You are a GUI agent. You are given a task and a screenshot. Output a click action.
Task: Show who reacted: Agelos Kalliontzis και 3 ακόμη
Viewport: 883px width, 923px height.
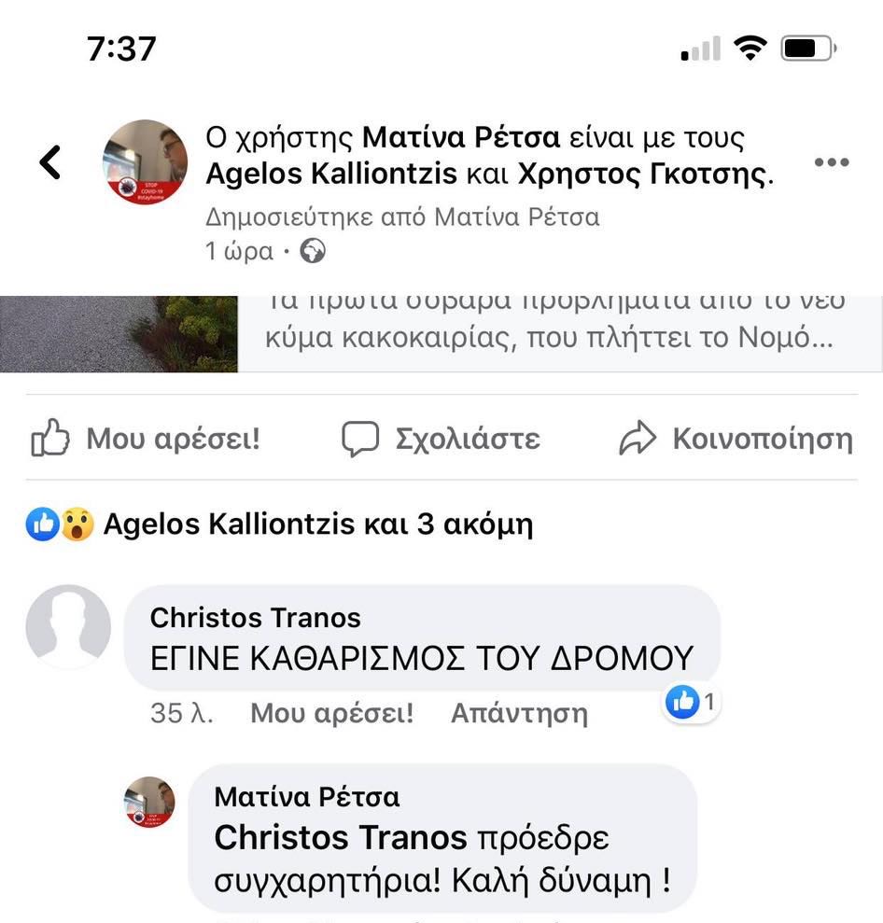point(318,524)
